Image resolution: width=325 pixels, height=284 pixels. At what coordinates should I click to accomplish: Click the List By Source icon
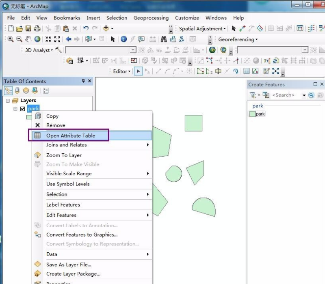point(17,90)
